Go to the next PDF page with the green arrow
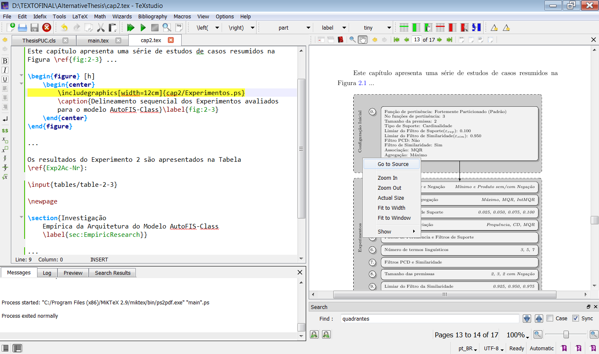The width and height of the screenshot is (599, 354). 439,40
